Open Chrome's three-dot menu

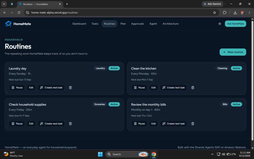(249, 13)
